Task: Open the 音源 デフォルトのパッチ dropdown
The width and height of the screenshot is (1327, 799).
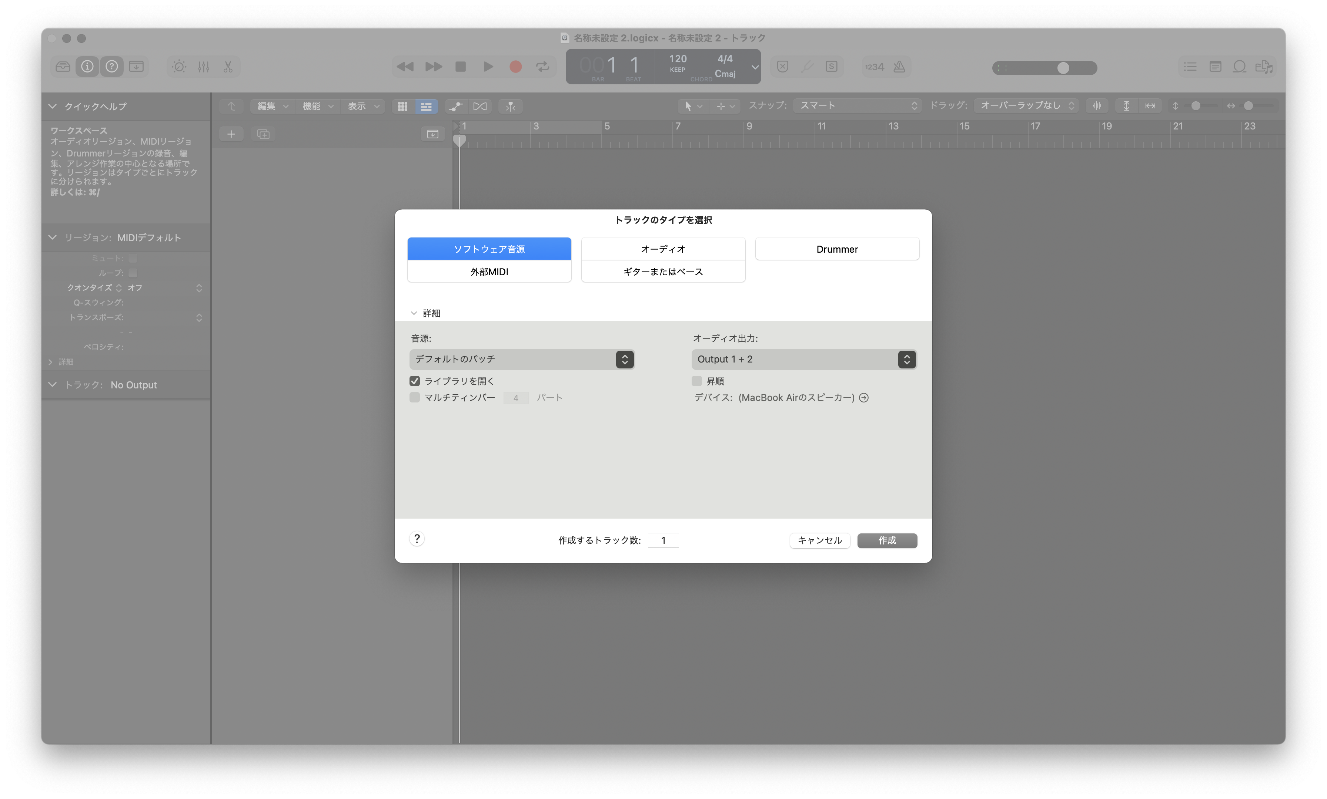Action: coord(521,359)
